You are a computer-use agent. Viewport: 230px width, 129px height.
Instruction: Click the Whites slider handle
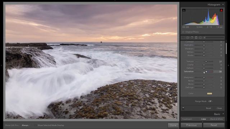[x=204, y=52]
